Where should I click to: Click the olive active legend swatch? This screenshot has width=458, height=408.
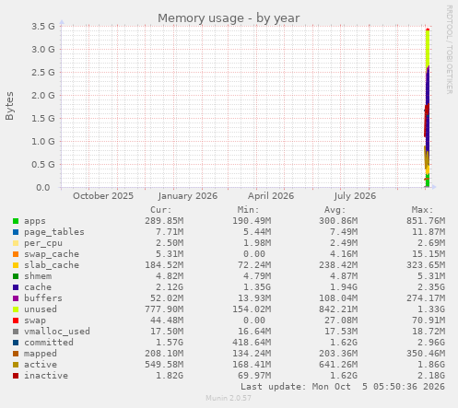pos(16,365)
